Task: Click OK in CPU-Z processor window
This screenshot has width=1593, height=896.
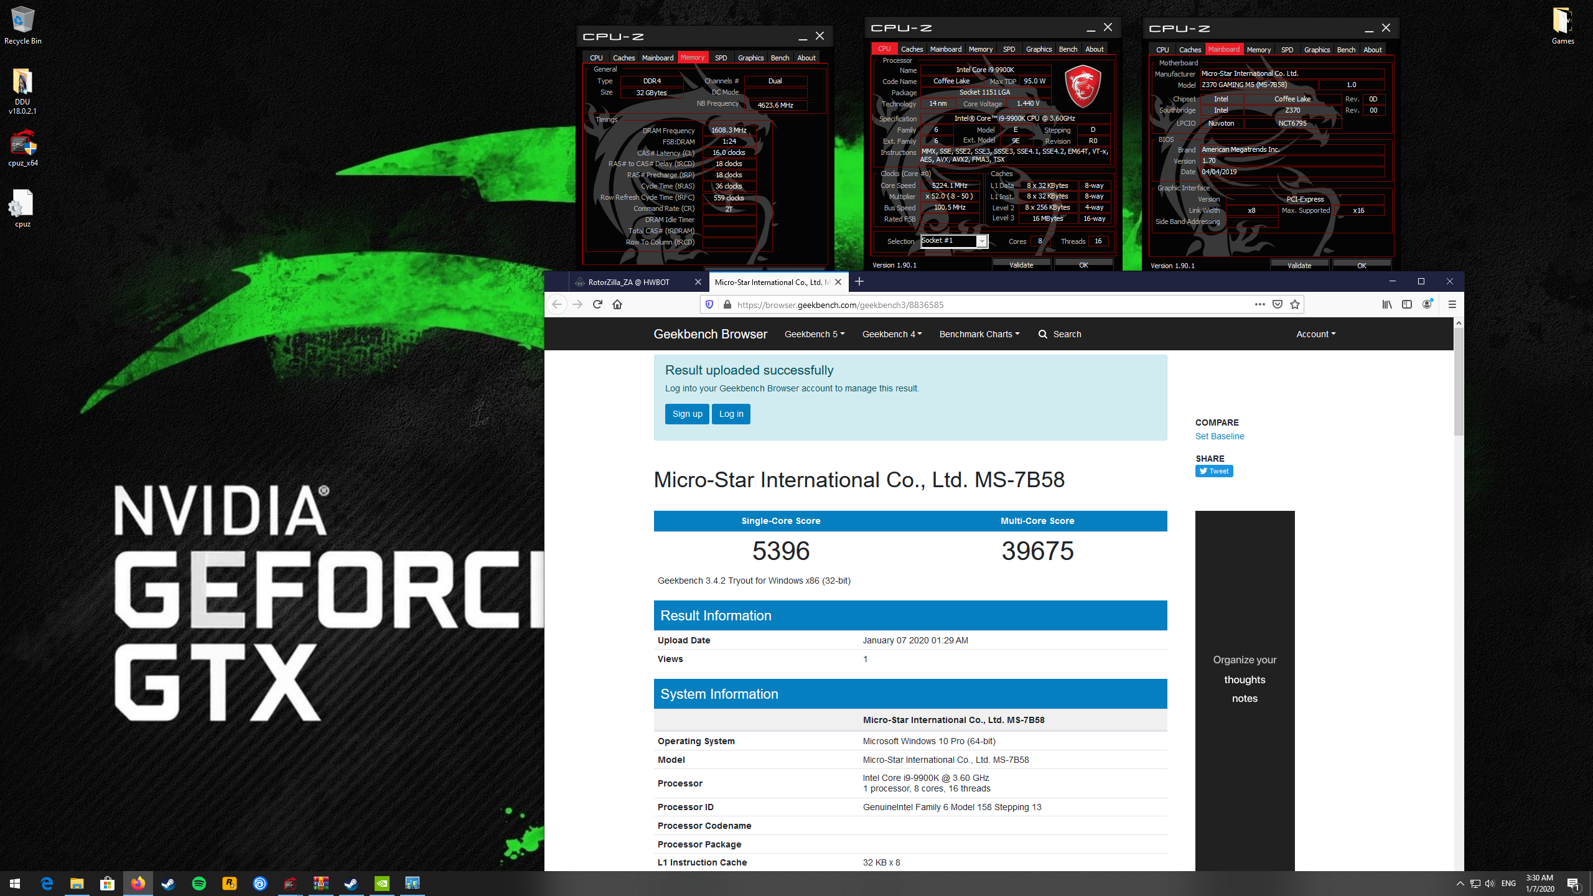Action: (x=1083, y=265)
